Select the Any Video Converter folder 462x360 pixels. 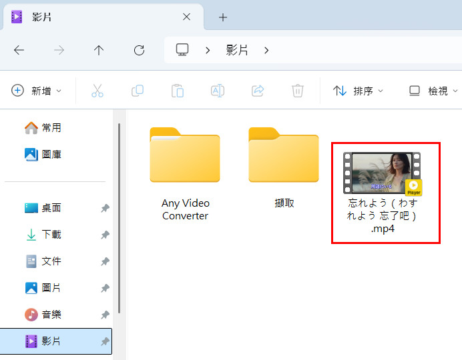(185, 173)
